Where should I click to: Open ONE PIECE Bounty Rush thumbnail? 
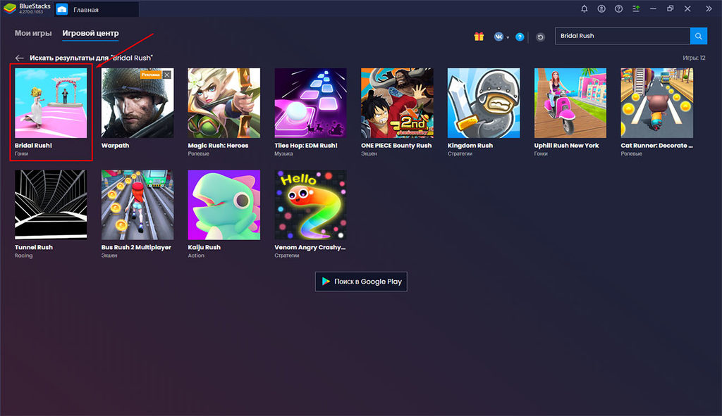tap(397, 103)
